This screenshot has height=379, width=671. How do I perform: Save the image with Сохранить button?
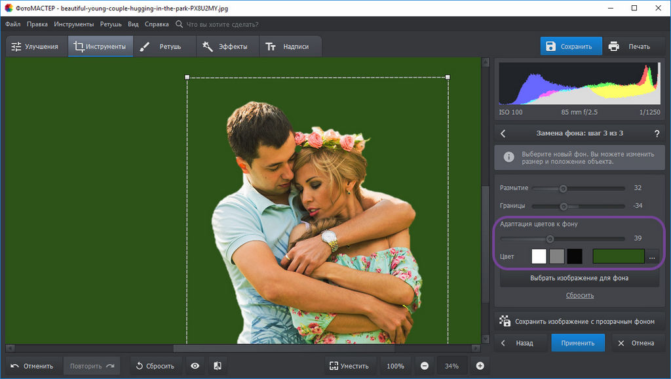tap(570, 47)
